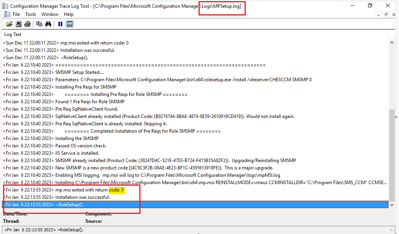Open the Help menu
The width and height of the screenshot is (399, 234).
[x=69, y=14]
